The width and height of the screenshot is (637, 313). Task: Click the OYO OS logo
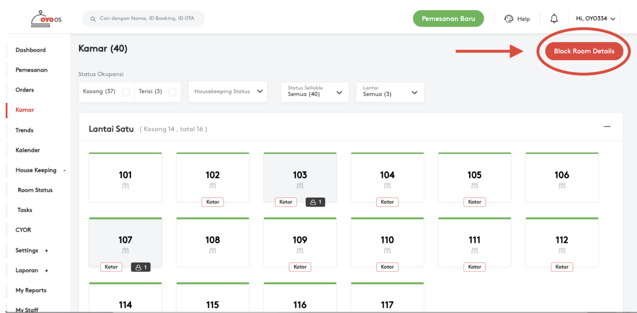click(46, 19)
